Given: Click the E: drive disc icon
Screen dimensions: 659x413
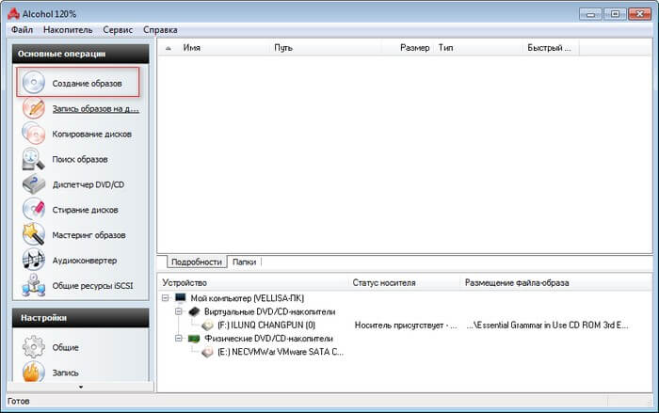Looking at the screenshot, I should click(x=208, y=352).
